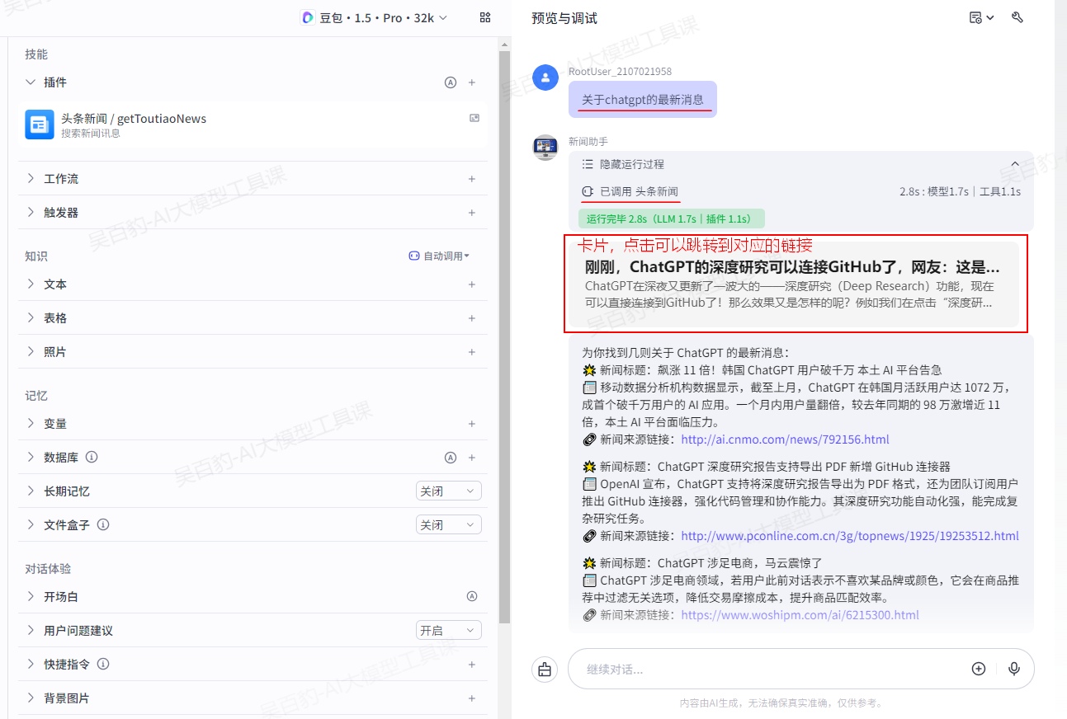The width and height of the screenshot is (1067, 719).
Task: Expand the 变量 memory section
Action: [31, 424]
